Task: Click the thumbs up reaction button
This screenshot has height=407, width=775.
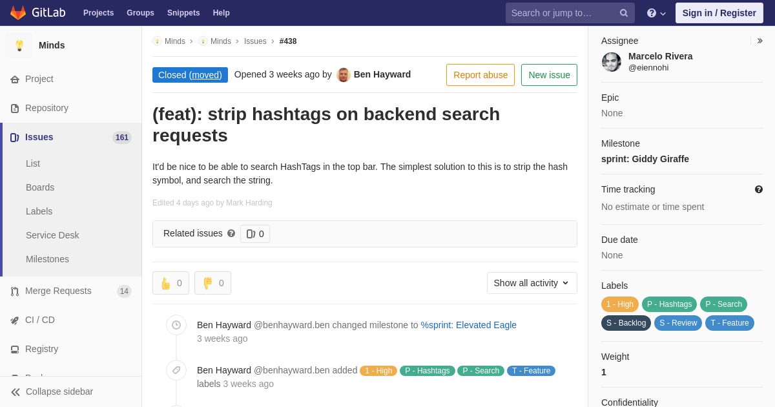Action: point(170,283)
